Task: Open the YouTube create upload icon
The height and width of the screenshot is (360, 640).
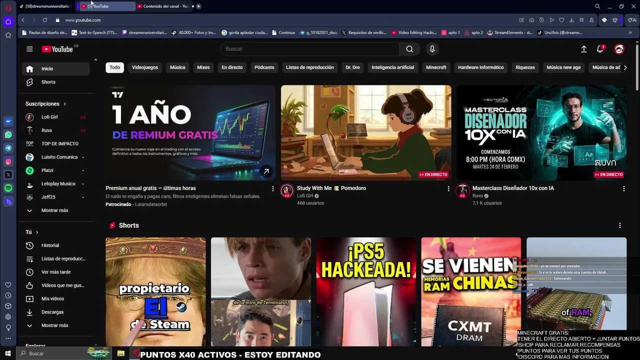Action: pyautogui.click(x=583, y=49)
